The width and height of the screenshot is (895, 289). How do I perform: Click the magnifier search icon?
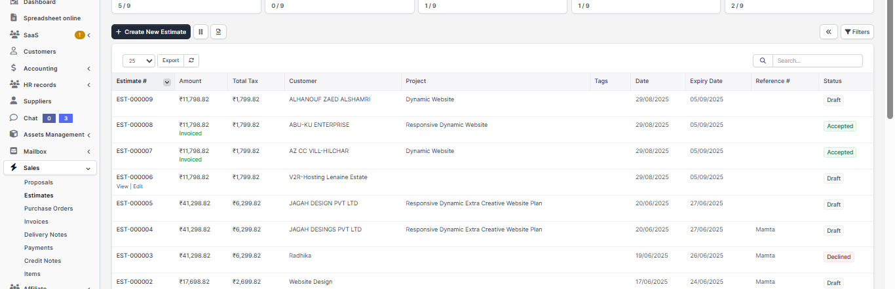[763, 61]
